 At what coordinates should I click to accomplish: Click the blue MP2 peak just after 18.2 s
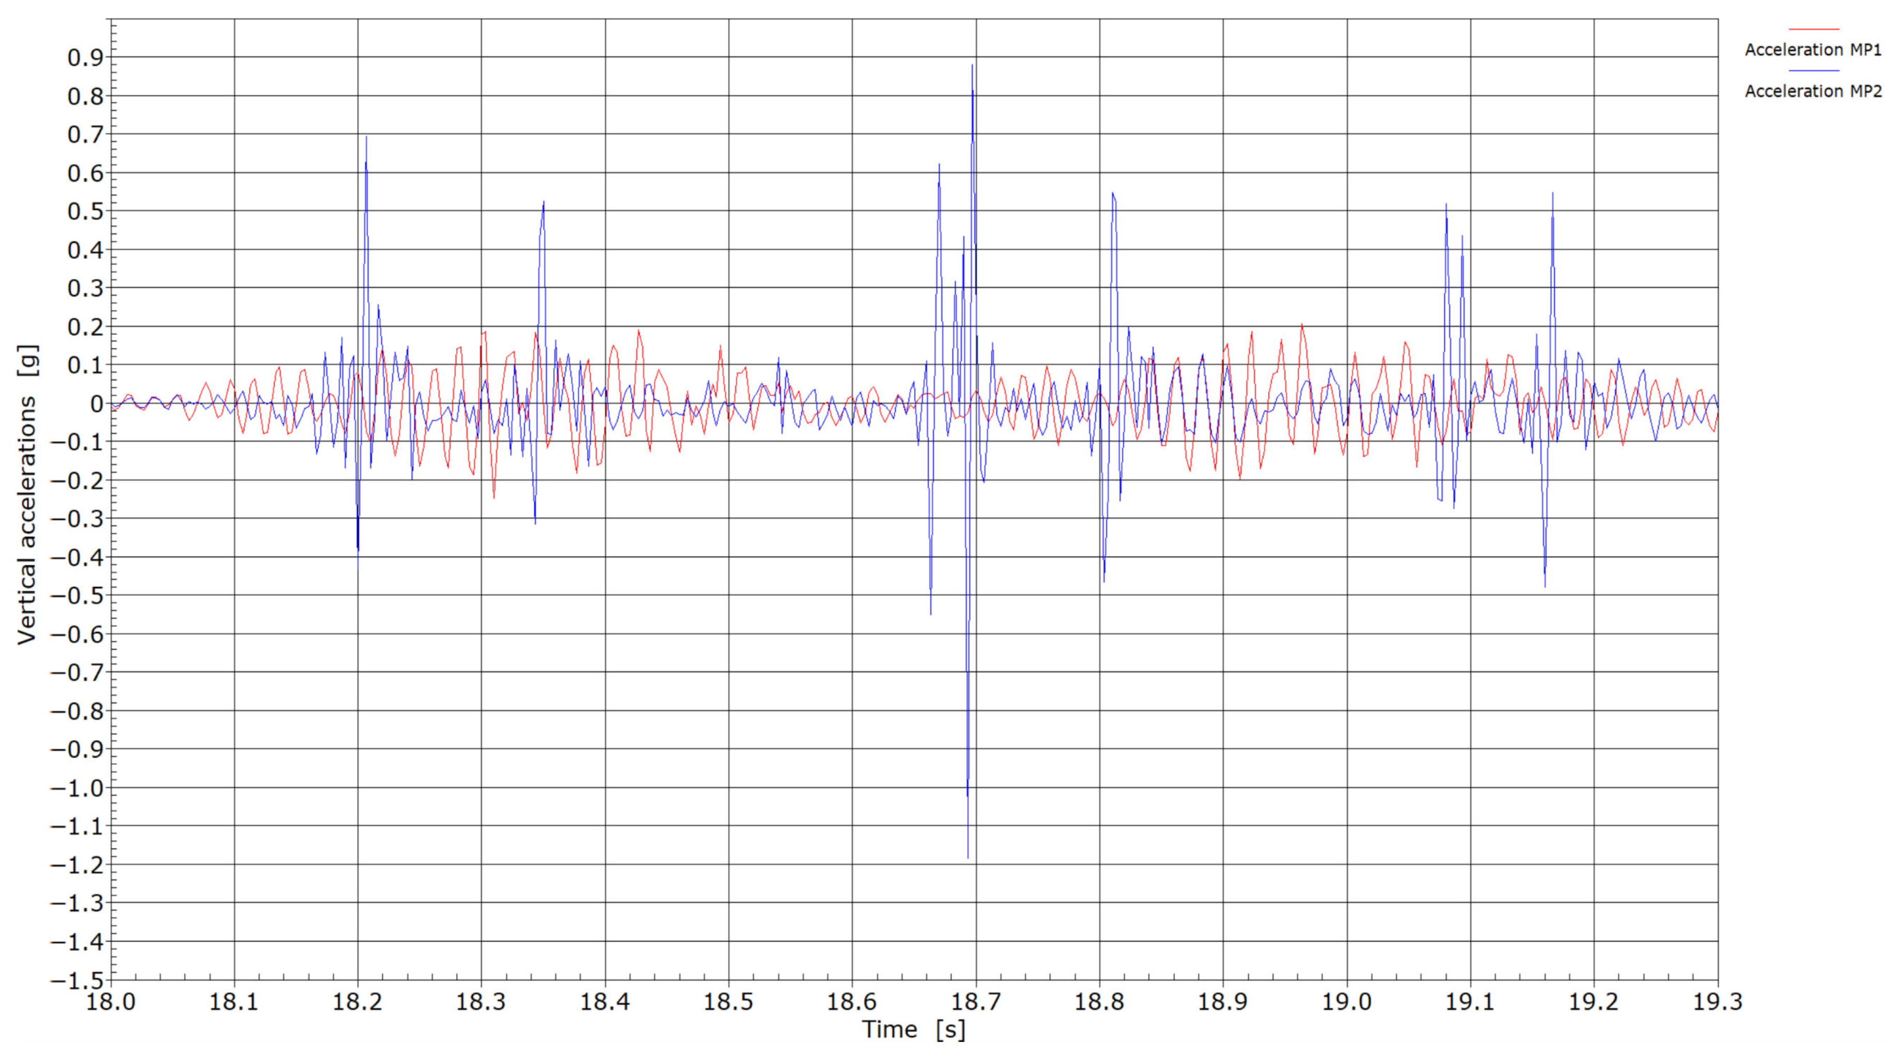click(366, 138)
